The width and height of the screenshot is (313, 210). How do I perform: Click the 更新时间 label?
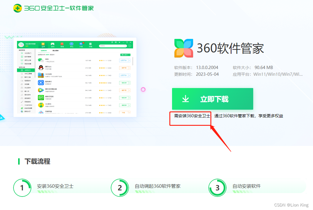[x=183, y=74]
